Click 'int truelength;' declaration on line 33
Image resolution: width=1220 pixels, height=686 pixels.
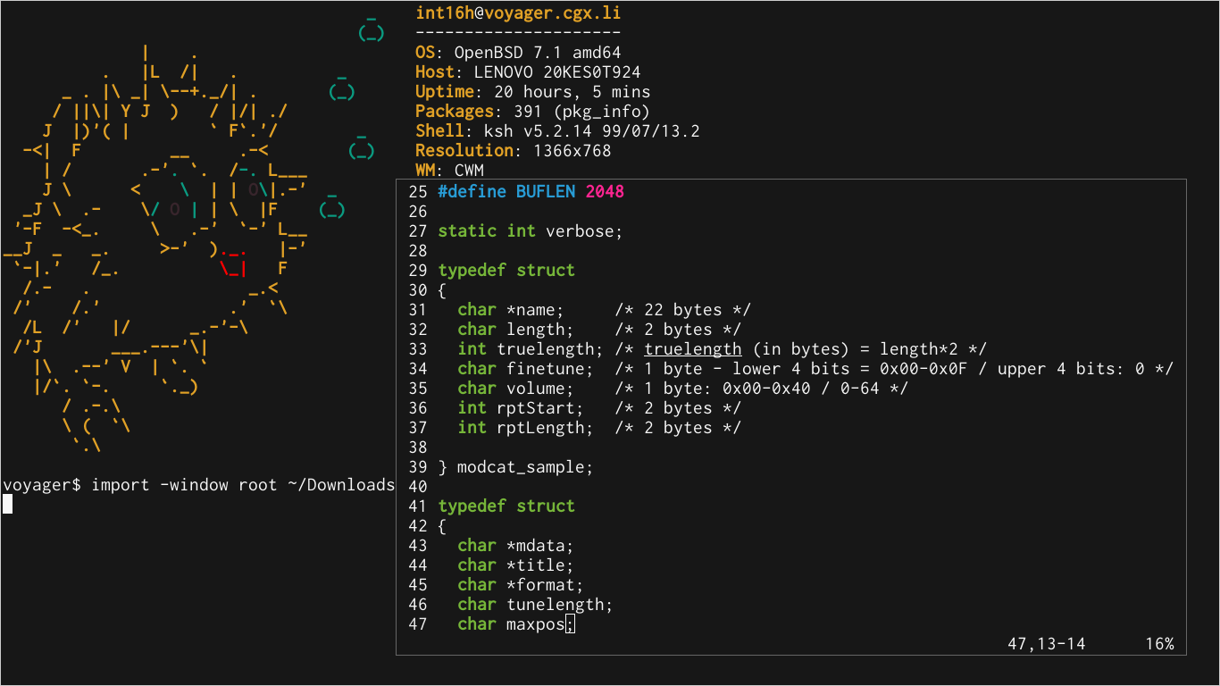click(531, 349)
